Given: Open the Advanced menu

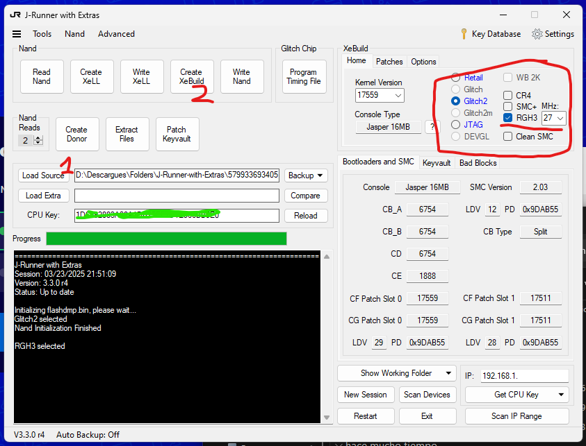Looking at the screenshot, I should tap(116, 34).
